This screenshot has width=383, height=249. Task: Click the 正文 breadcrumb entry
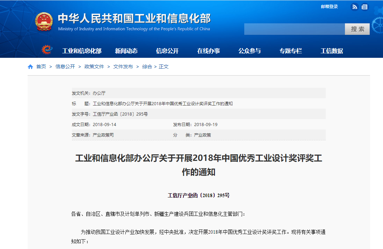point(163,66)
